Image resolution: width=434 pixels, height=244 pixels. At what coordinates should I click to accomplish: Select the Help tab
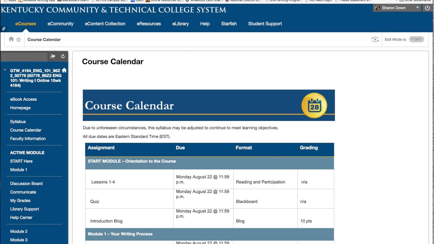click(x=205, y=24)
